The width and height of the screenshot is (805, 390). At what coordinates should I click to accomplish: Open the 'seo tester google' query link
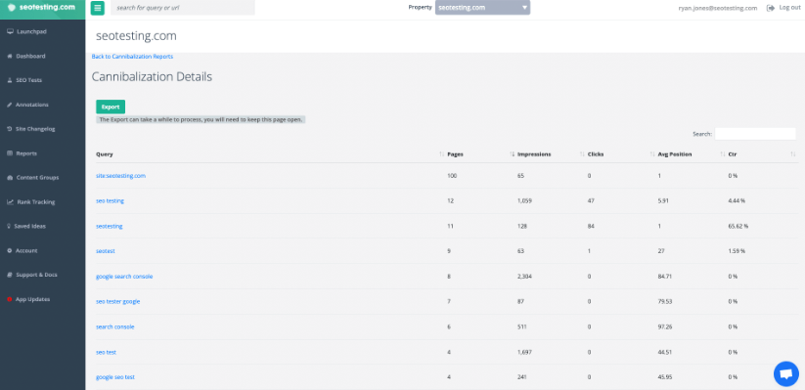(x=117, y=301)
